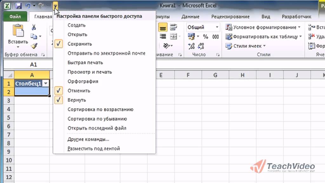The image size is (325, 183).
Task: Switch to the Данные tab
Action: [x=190, y=17]
